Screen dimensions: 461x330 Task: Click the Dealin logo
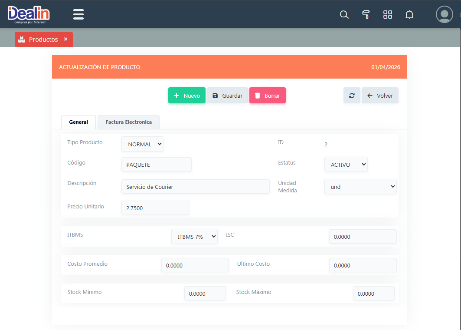pyautogui.click(x=29, y=14)
